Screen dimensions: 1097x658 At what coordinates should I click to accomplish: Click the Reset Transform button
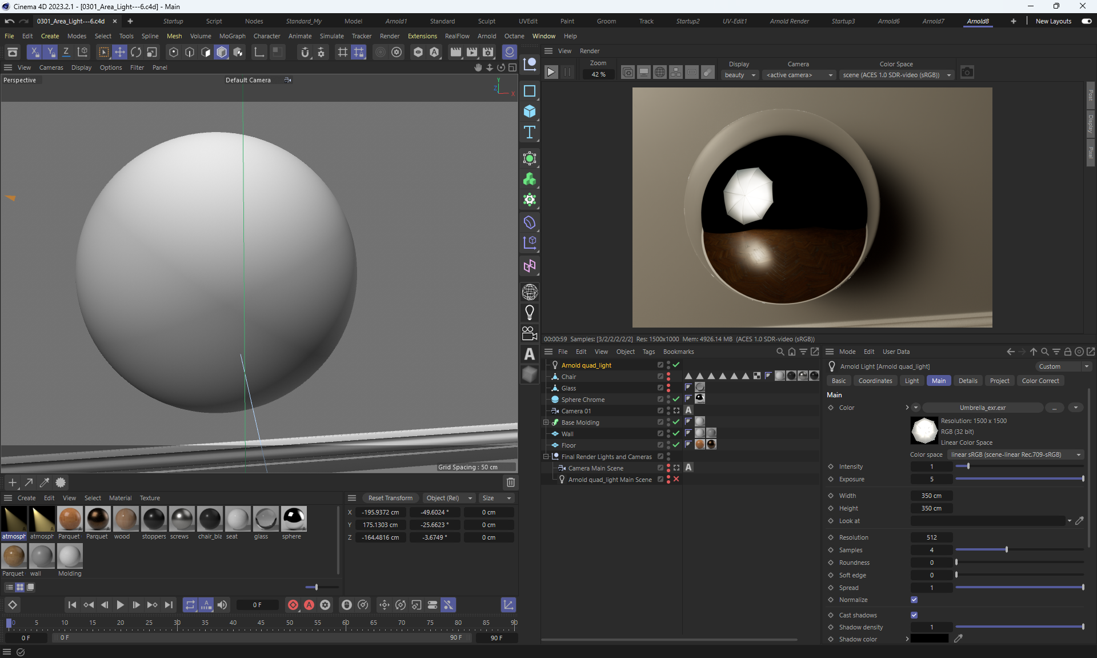(x=390, y=498)
